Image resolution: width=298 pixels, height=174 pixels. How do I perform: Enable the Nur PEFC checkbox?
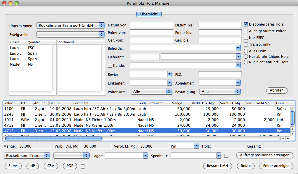click(246, 38)
